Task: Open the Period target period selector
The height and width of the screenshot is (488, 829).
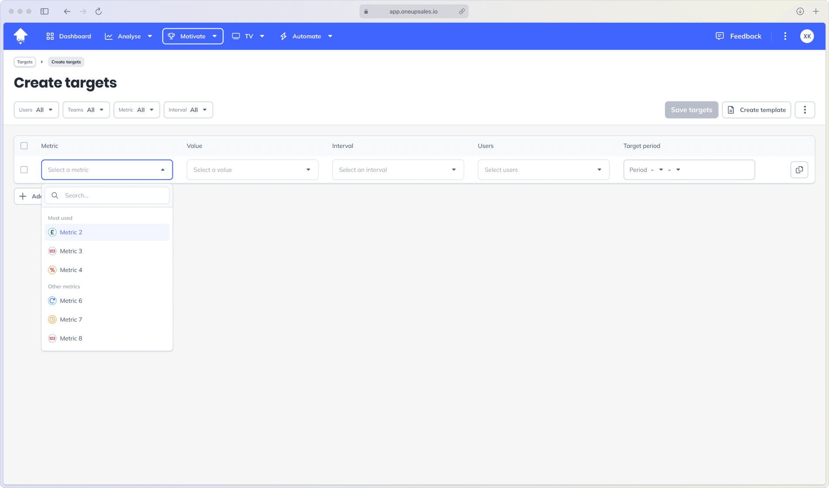Action: tap(689, 170)
